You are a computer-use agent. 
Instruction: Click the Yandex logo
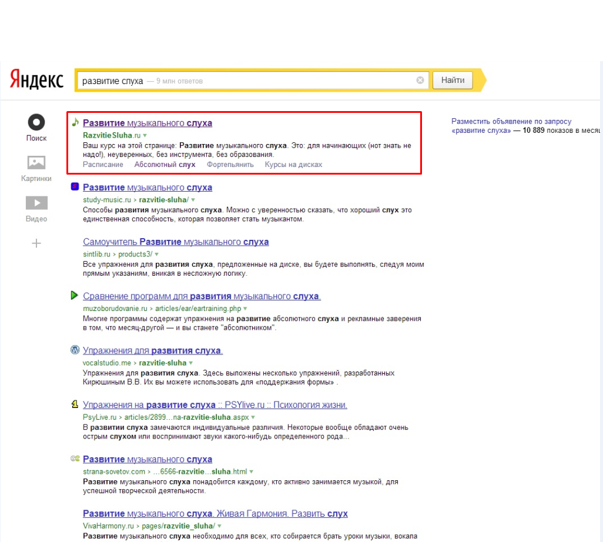coord(36,79)
